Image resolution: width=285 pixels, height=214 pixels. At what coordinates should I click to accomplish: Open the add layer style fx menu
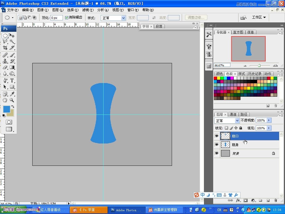pyautogui.click(x=238, y=200)
